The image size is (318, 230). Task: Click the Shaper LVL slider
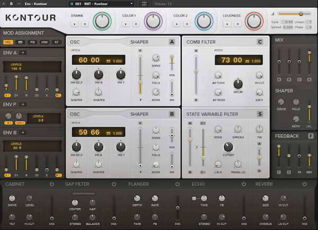pos(309,111)
